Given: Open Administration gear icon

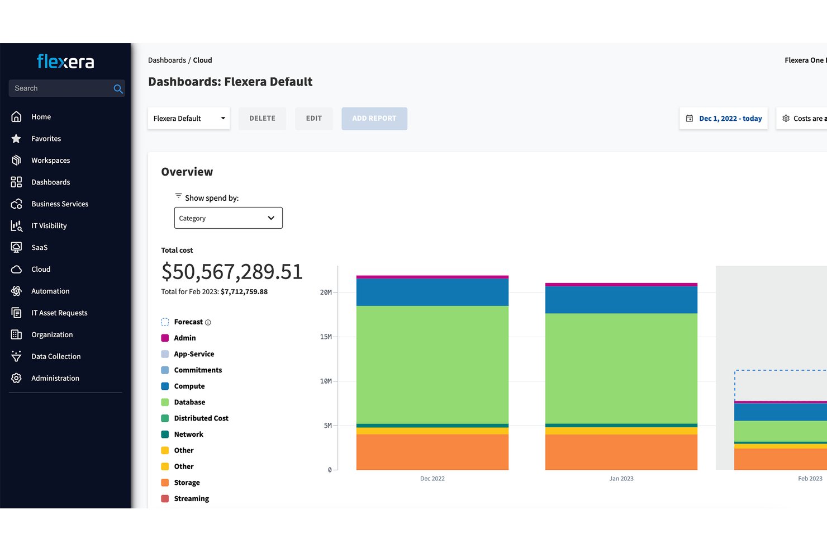Looking at the screenshot, I should 16,378.
